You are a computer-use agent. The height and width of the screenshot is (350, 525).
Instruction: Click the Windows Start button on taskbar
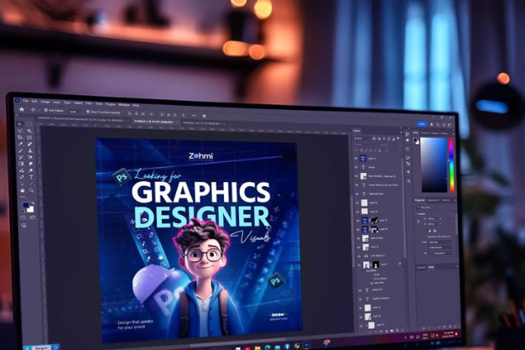(236, 346)
